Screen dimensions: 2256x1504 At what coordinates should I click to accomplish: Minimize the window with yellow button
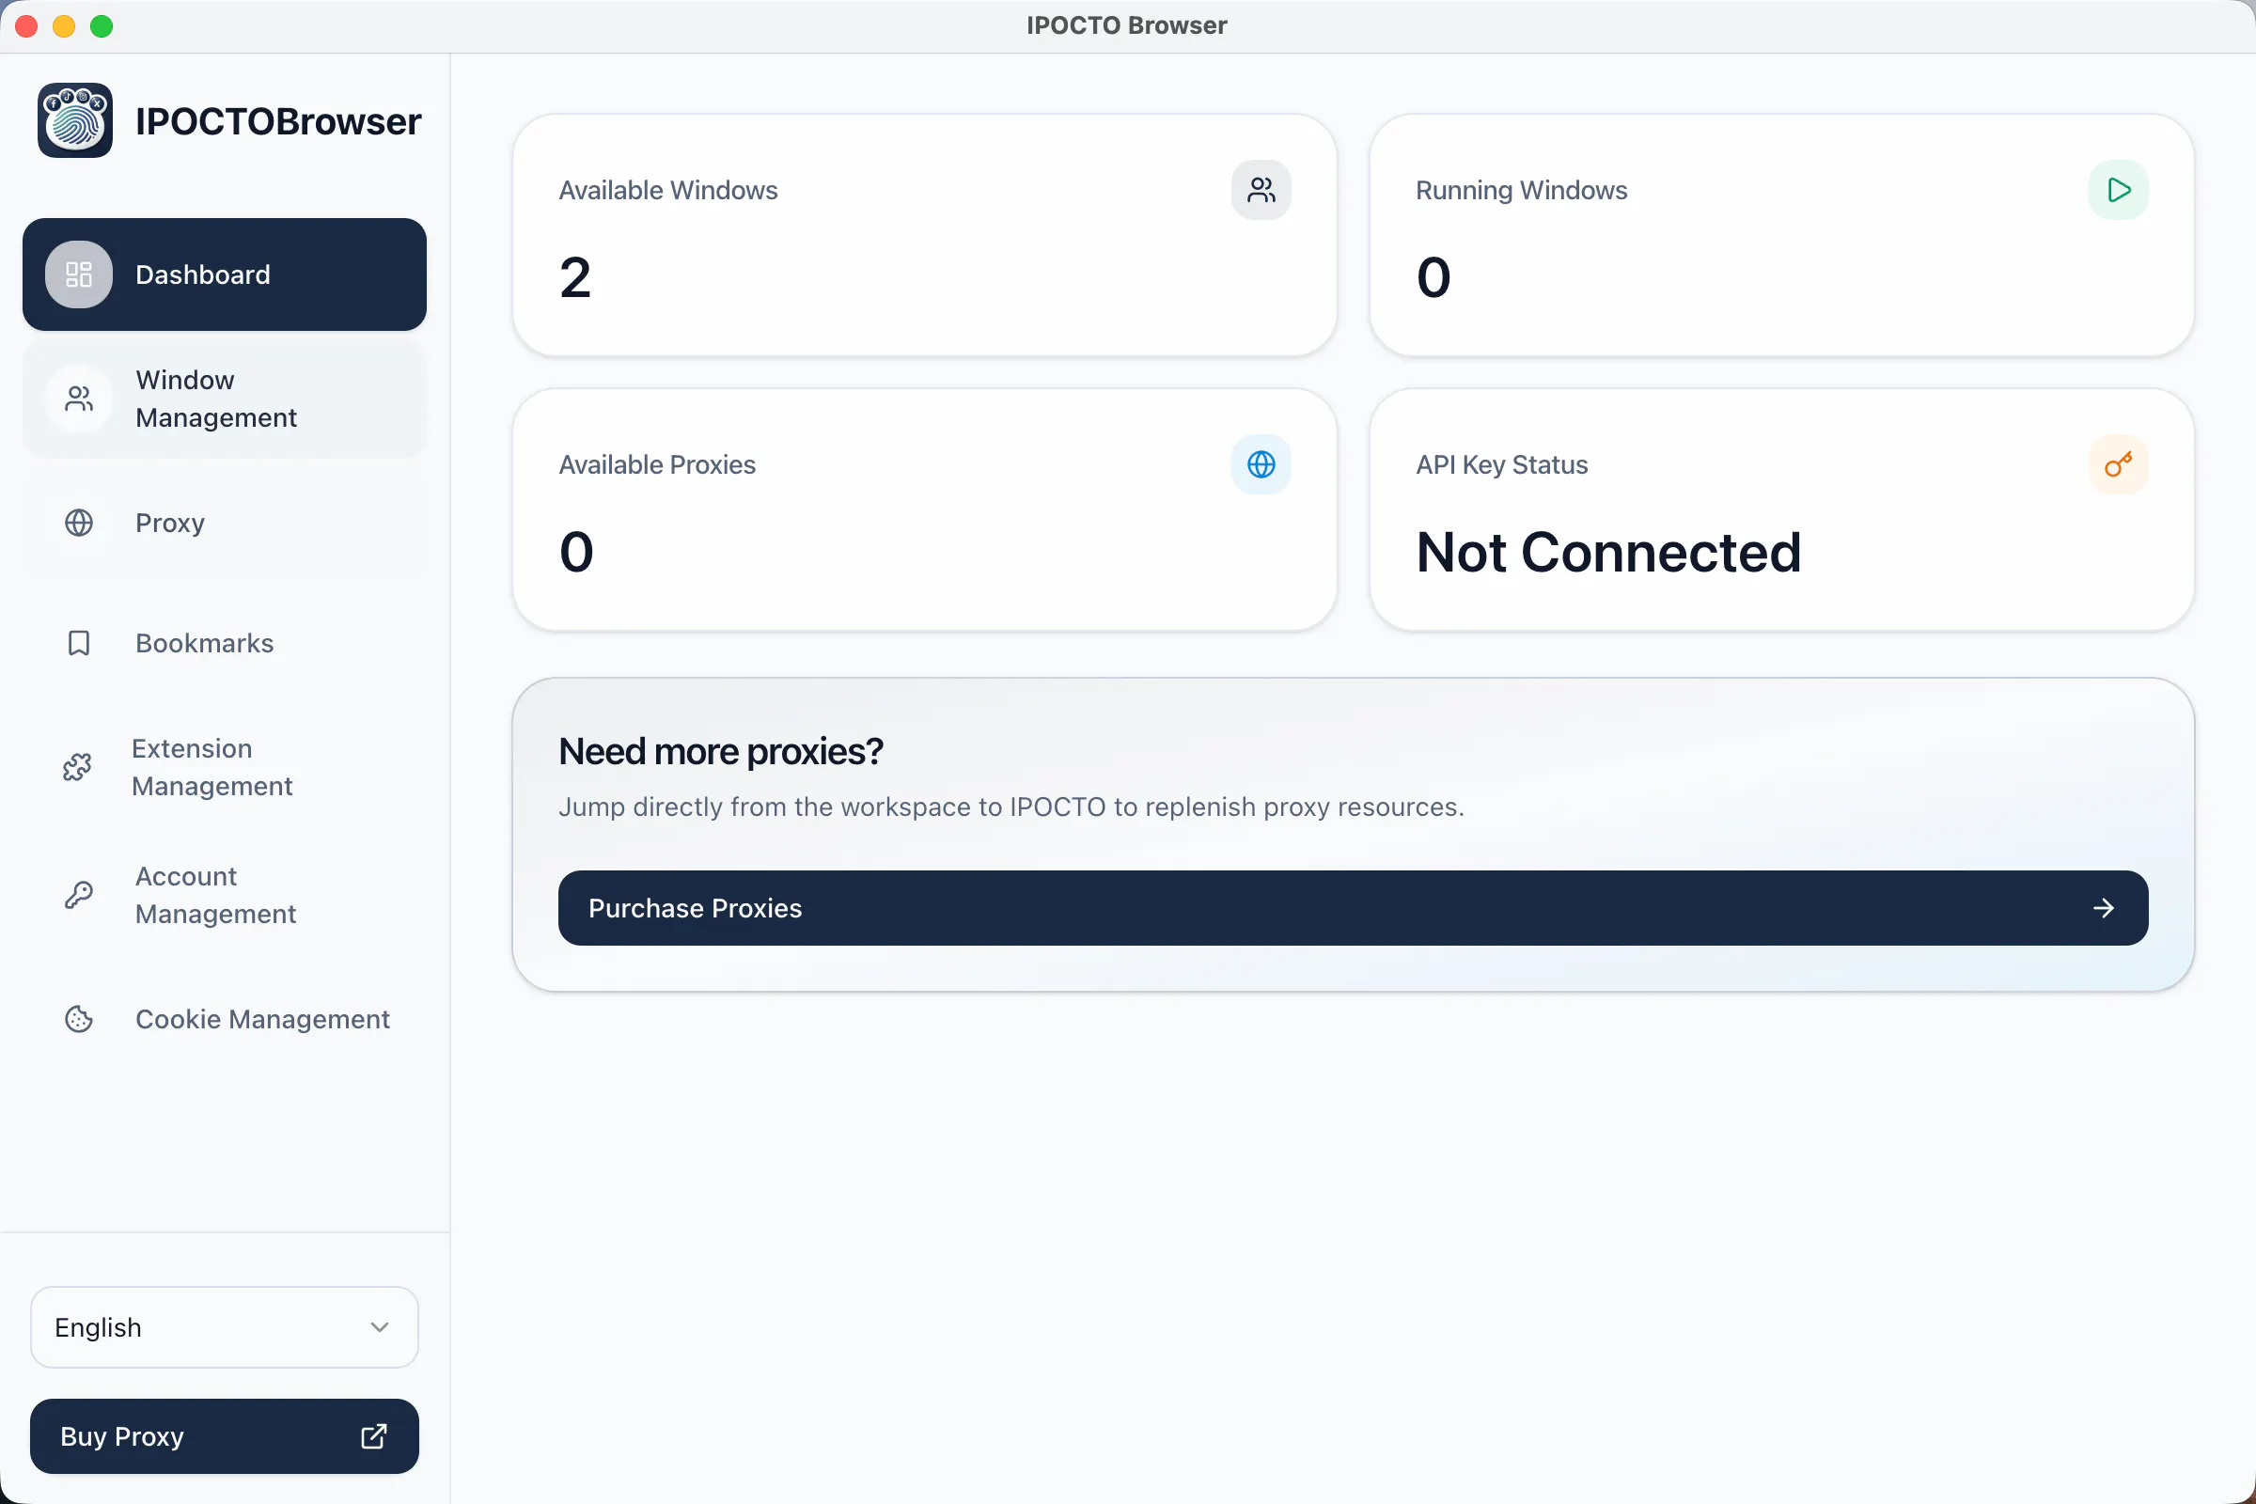[x=64, y=26]
